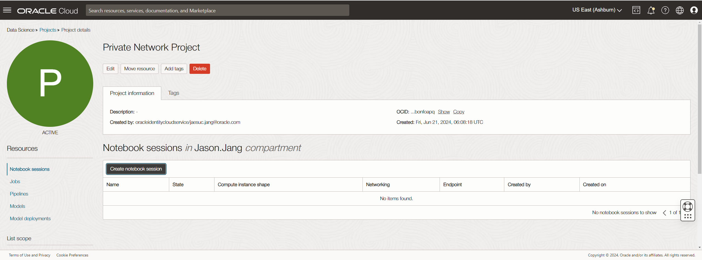
Task: Switch to the Project information tab
Action: pos(132,93)
